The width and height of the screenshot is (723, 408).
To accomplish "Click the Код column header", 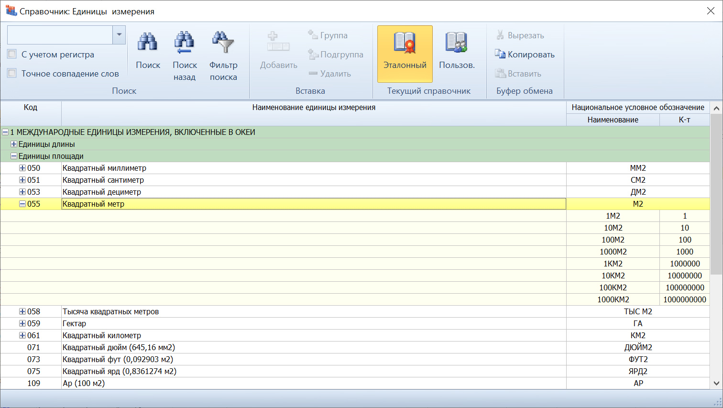I will [31, 108].
